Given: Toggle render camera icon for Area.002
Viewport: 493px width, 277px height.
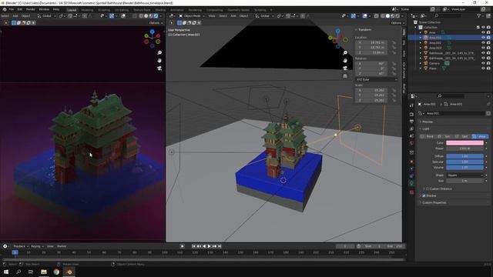Looking at the screenshot, I should point(488,43).
